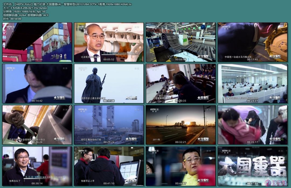Viewport: 291px width, 188px height.
Task: Select the thumbnail timestamped 00:08:49
Action: 181,42
